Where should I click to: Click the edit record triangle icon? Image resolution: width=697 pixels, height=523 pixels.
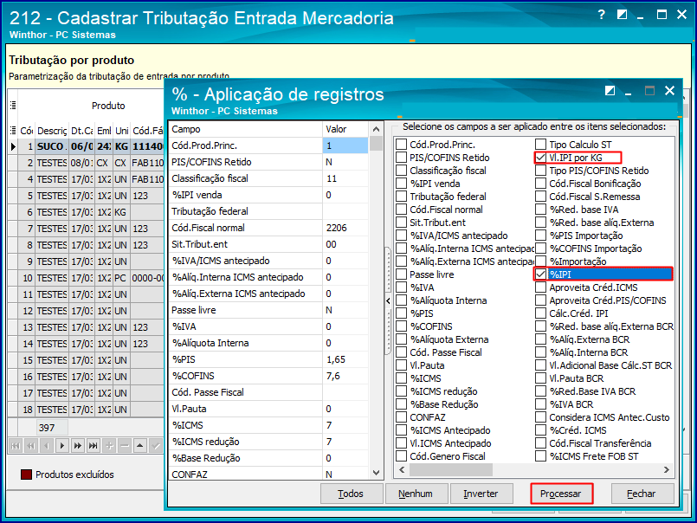pos(140,446)
